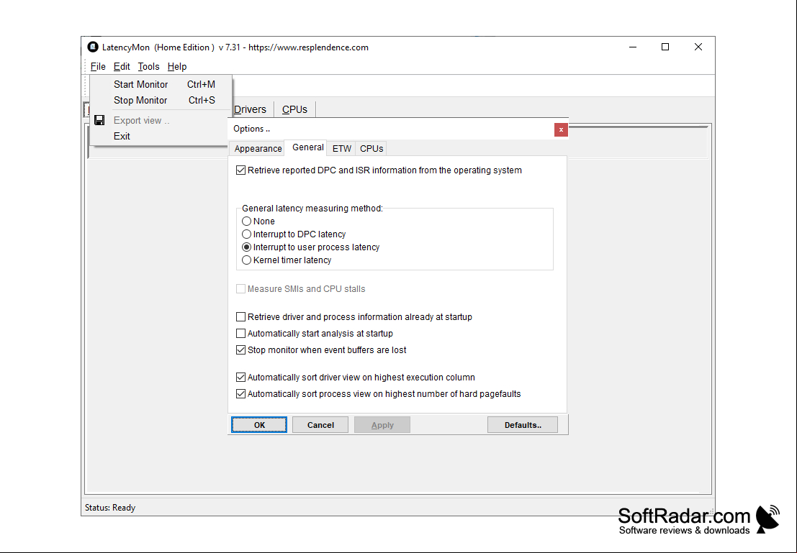Open the Help menu
Screen dimensions: 797x553
point(177,67)
